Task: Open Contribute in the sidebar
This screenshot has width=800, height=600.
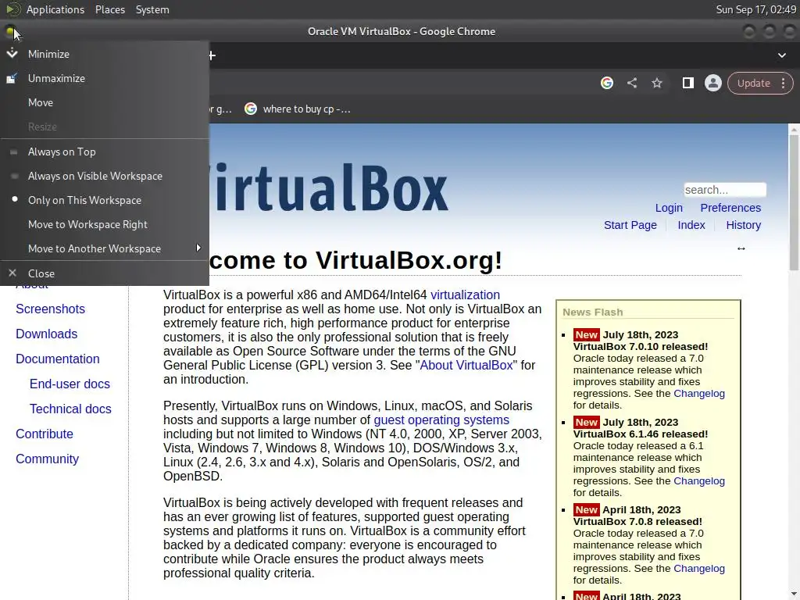Action: (45, 434)
